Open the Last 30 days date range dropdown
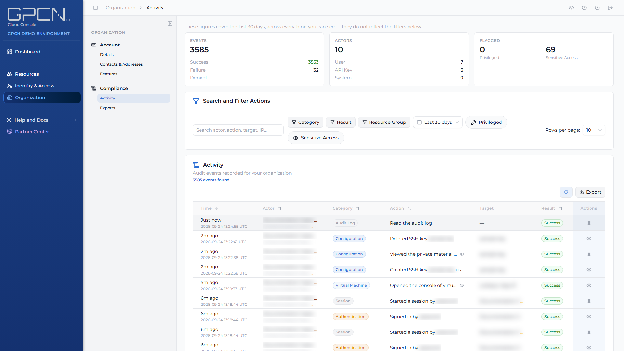Viewport: 624px width, 351px height. coord(438,122)
